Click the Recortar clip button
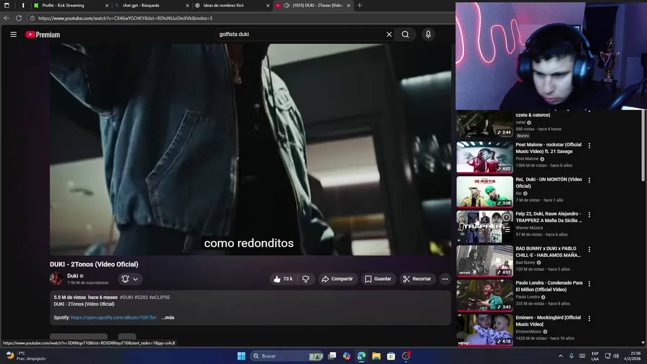Viewport: 647px width, 364px height. coord(417,279)
